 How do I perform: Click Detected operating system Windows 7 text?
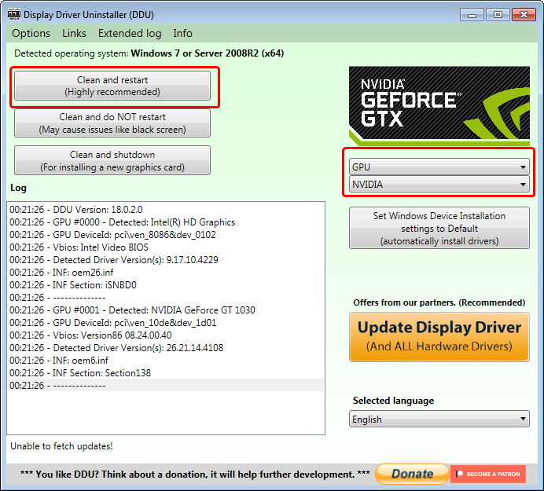pos(149,53)
